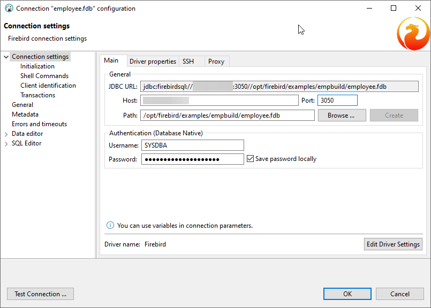Image resolution: width=431 pixels, height=308 pixels.
Task: Focus the Port input field
Action: tap(337, 101)
